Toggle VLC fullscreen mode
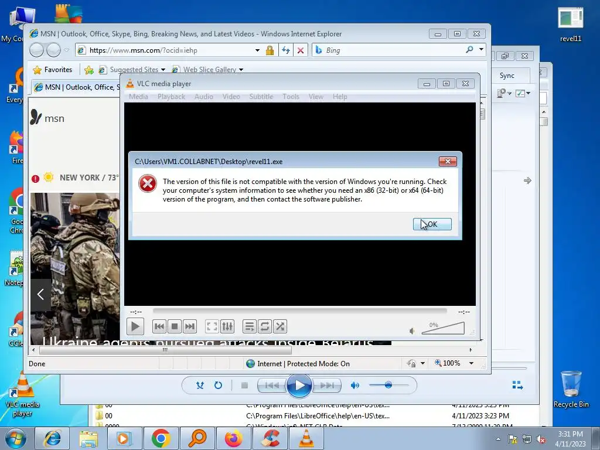This screenshot has width=600, height=450. click(212, 327)
